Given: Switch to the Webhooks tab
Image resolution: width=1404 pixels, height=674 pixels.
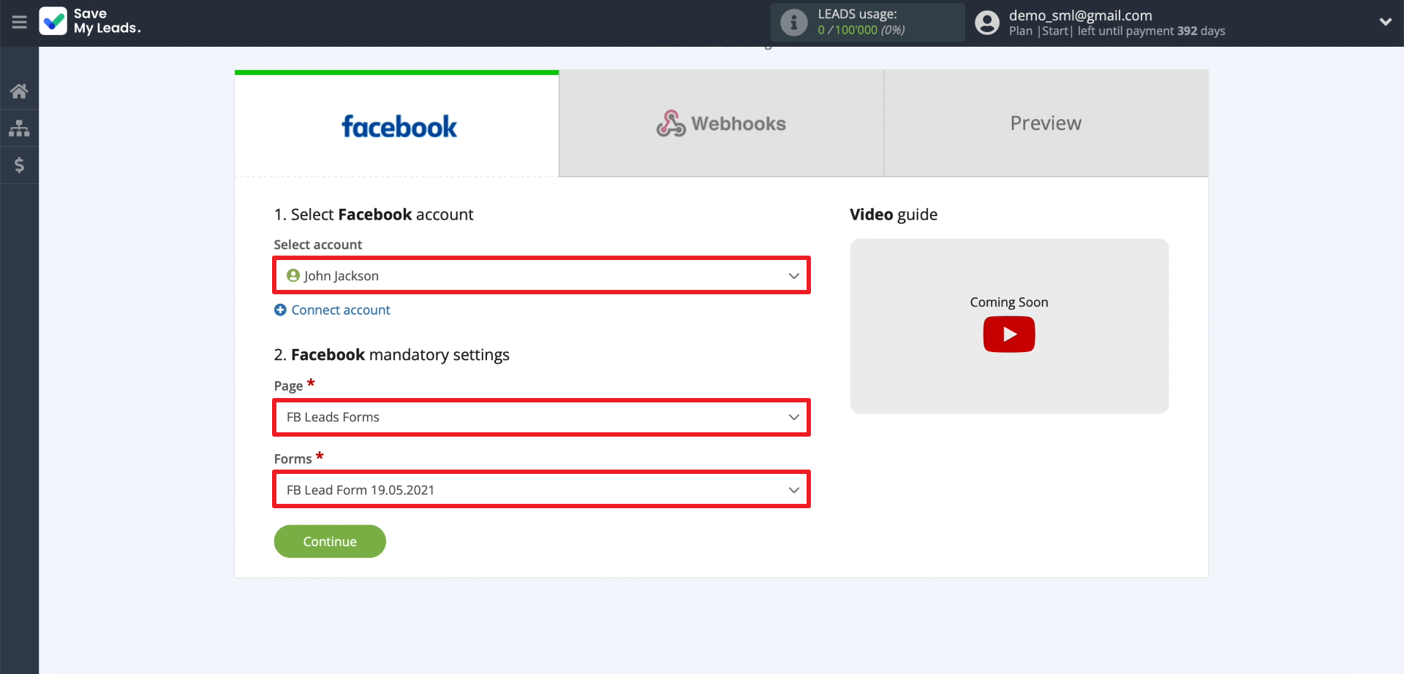Looking at the screenshot, I should (722, 123).
